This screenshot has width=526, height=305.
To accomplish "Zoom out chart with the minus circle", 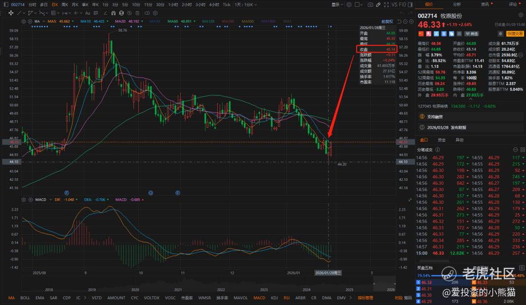I will (x=405, y=21).
